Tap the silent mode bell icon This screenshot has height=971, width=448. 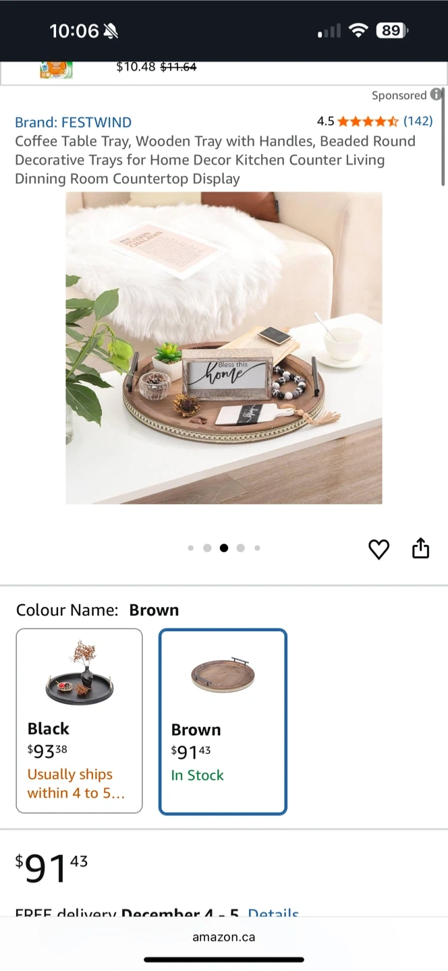[111, 31]
